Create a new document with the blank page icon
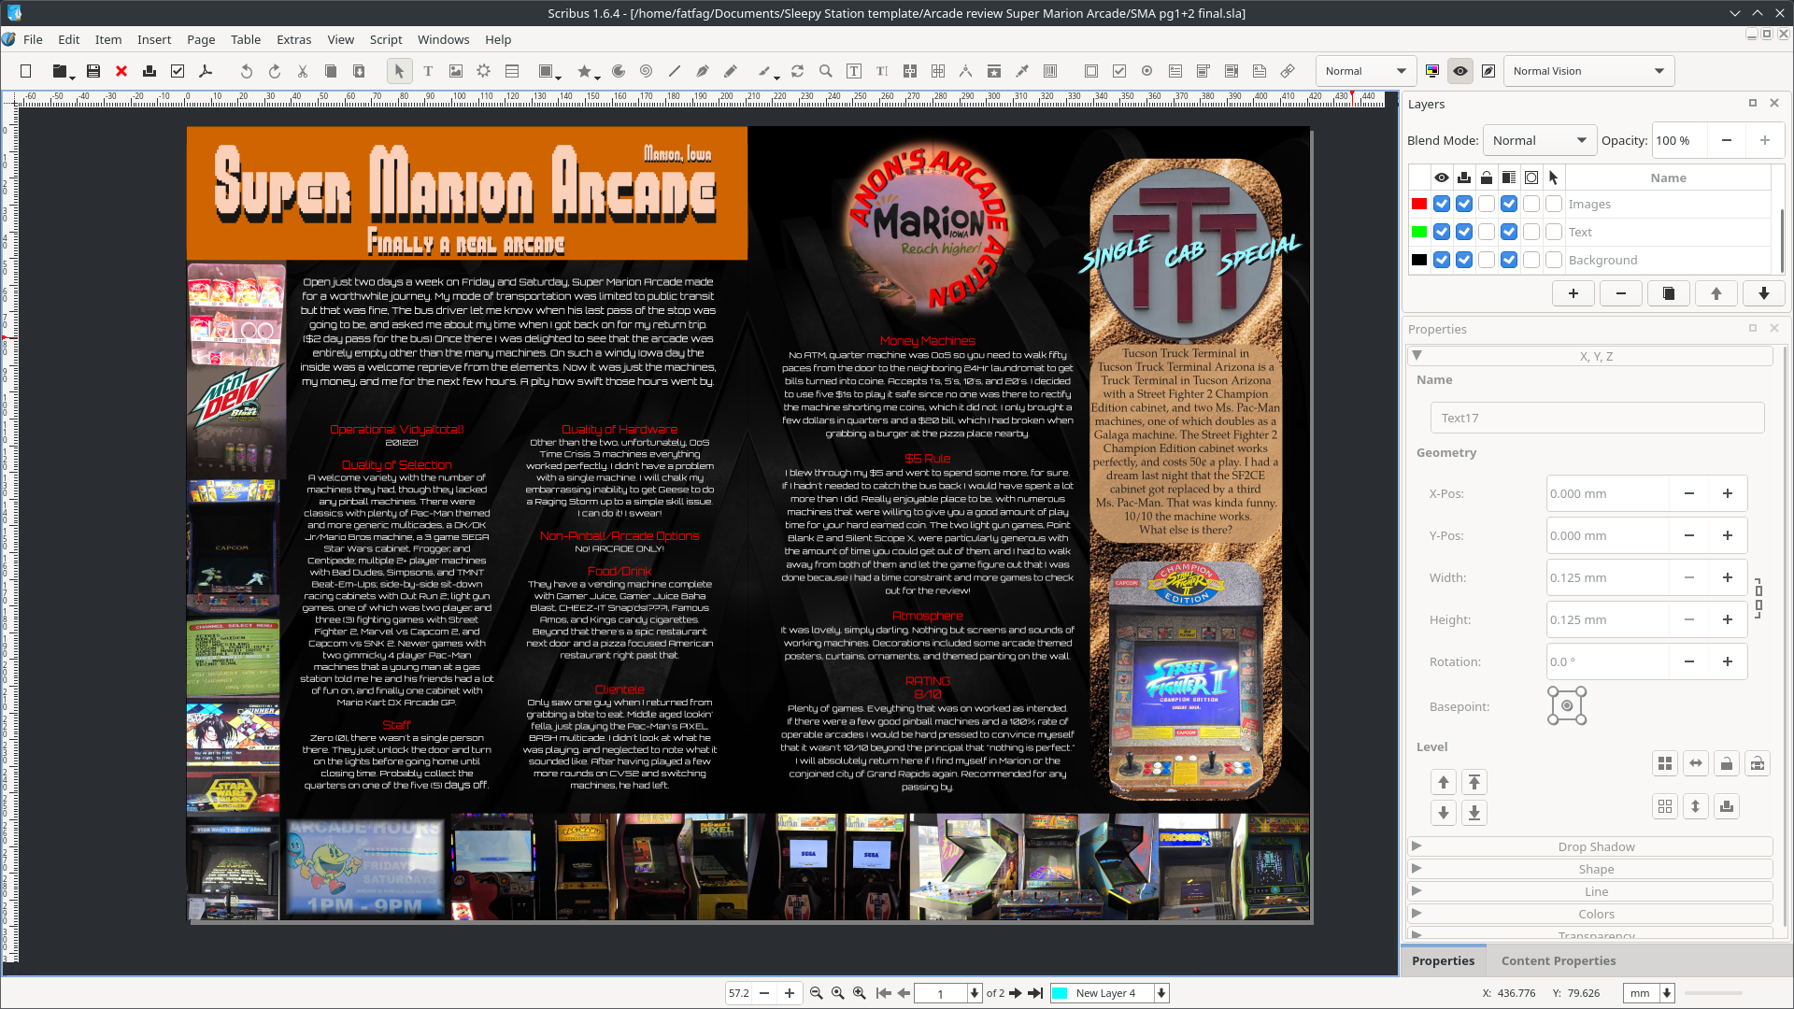 tap(26, 71)
